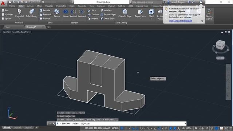Choose the Revolve command

pyautogui.click(x=45, y=19)
